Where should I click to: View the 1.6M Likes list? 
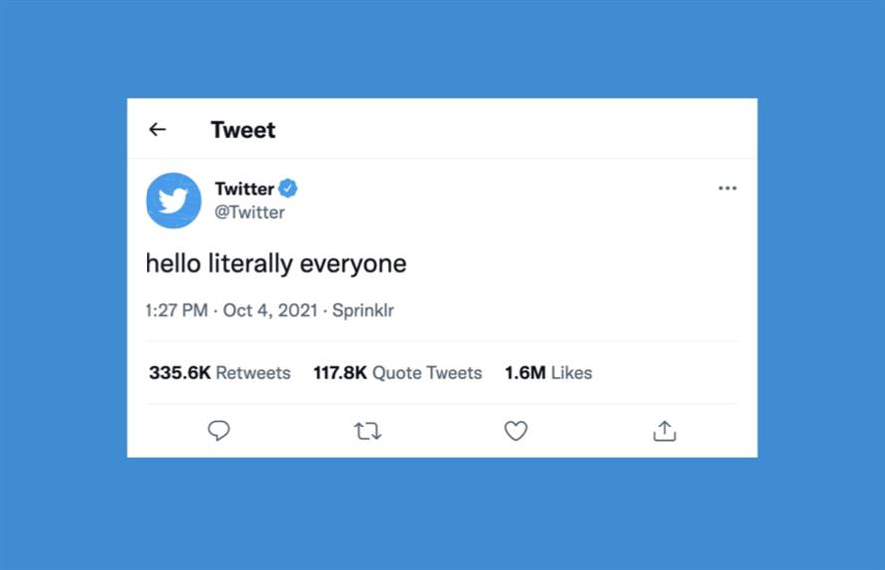548,373
